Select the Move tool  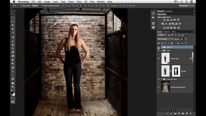tap(13, 14)
